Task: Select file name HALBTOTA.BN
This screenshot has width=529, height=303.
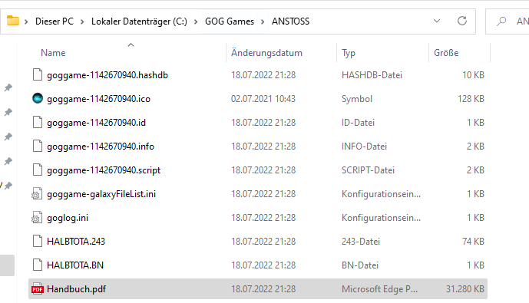Action: point(75,265)
